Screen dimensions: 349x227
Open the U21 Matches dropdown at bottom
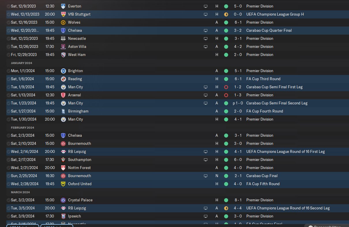pos(22,226)
